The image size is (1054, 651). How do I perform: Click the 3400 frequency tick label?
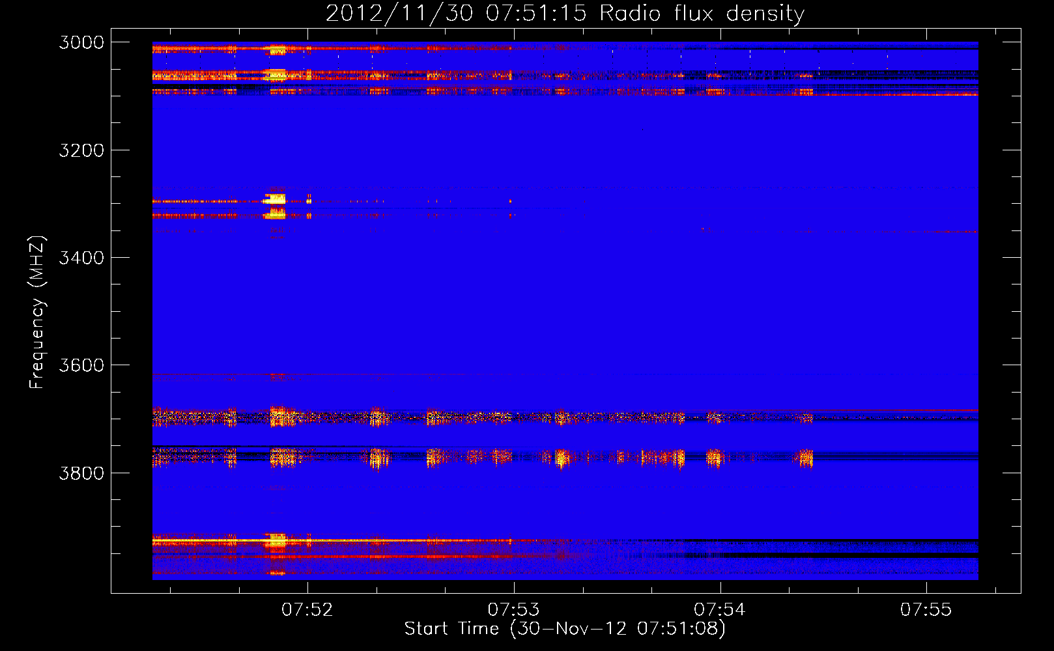pyautogui.click(x=81, y=258)
